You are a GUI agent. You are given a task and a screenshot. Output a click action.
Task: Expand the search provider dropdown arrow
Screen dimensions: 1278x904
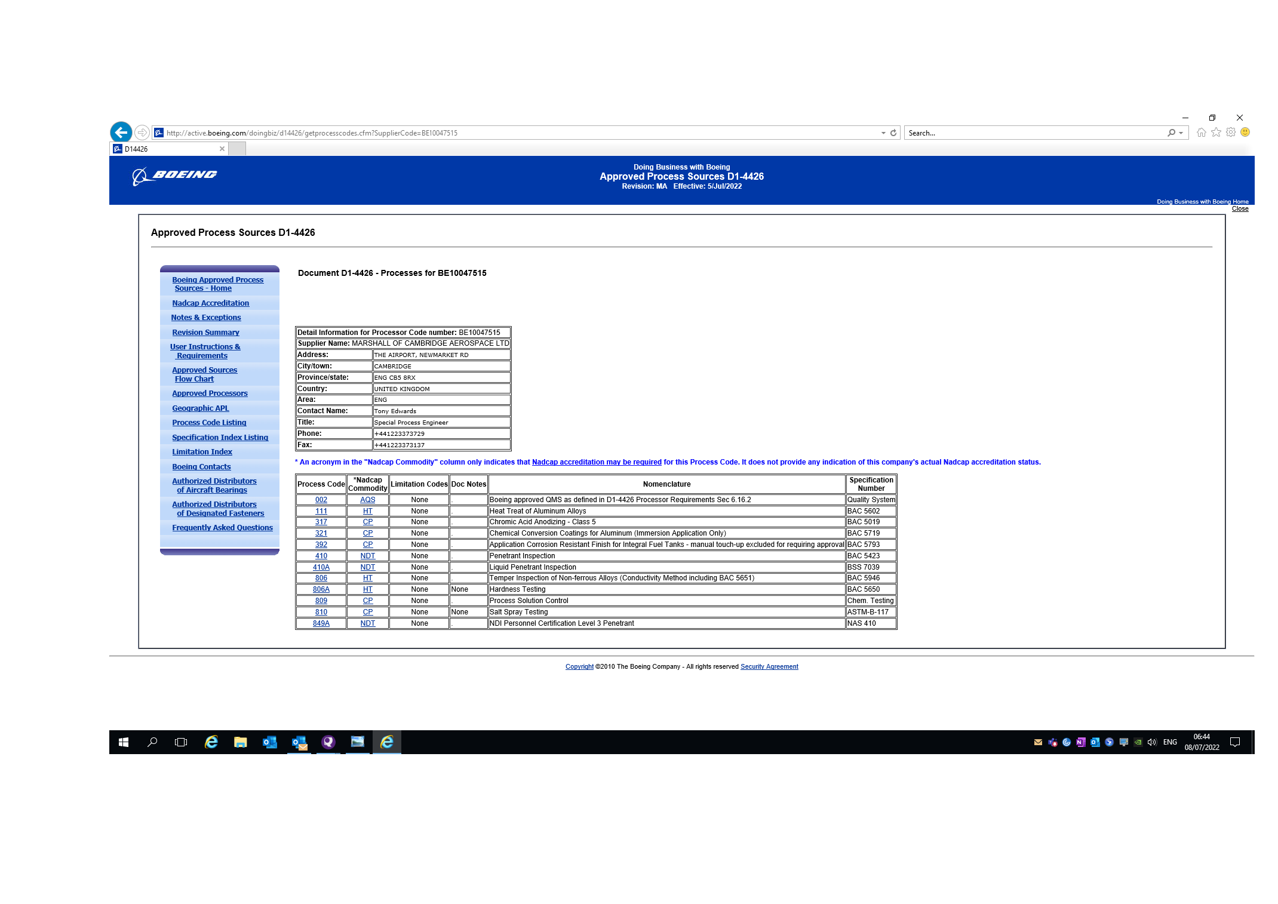1181,133
